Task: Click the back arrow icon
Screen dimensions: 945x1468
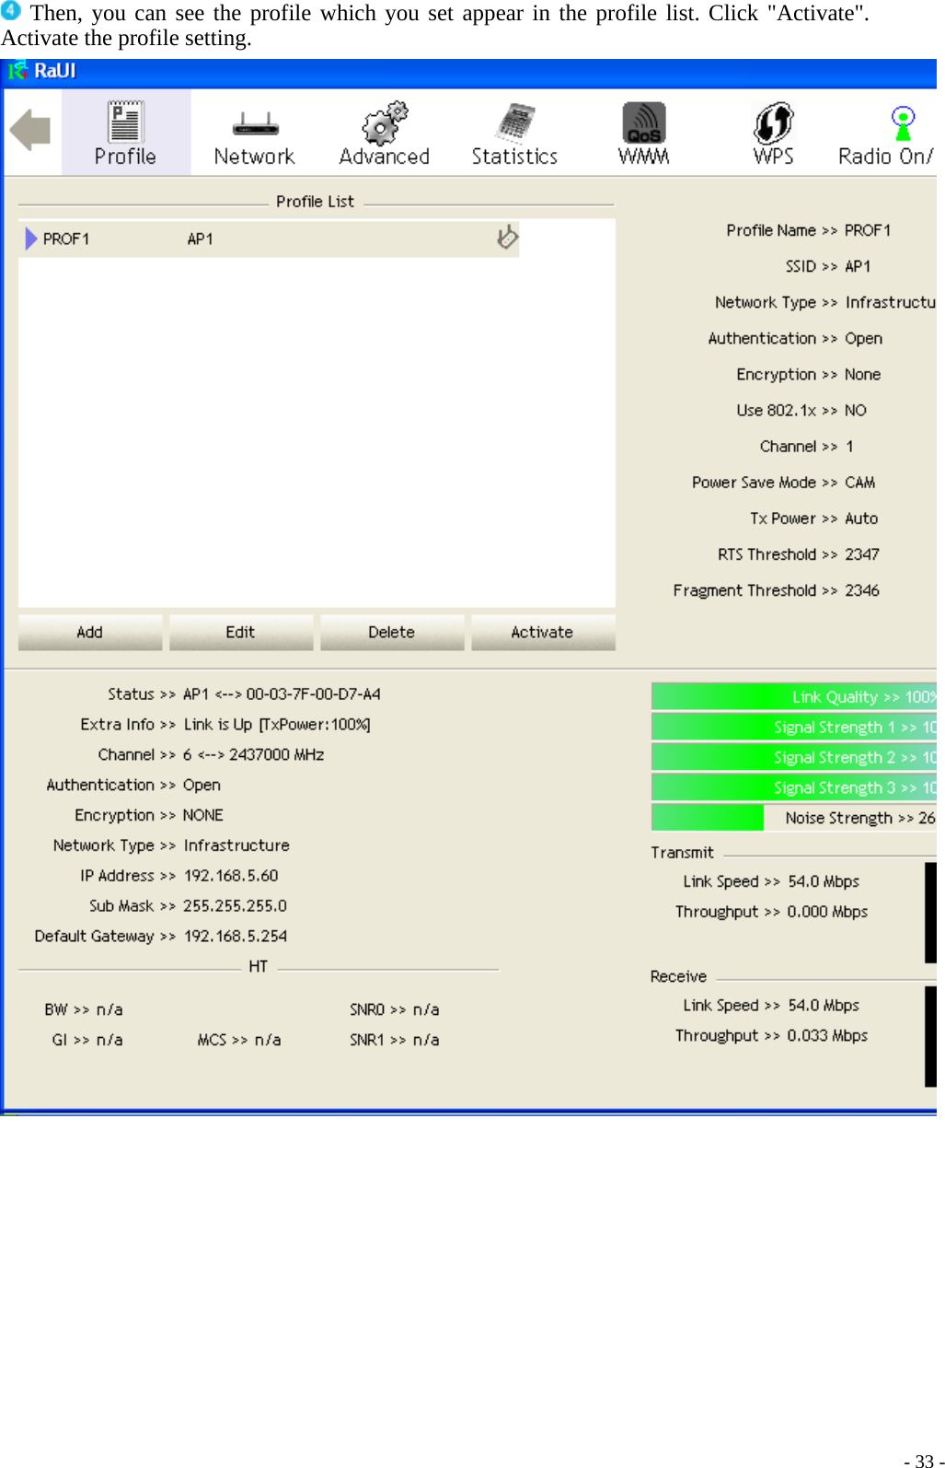Action: [x=30, y=130]
